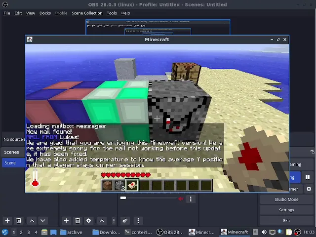This screenshot has height=237, width=316.
Task: Click the audio volume slider
Action: tap(148, 198)
